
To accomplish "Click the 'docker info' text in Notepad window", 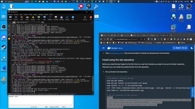I will tap(13, 97).
